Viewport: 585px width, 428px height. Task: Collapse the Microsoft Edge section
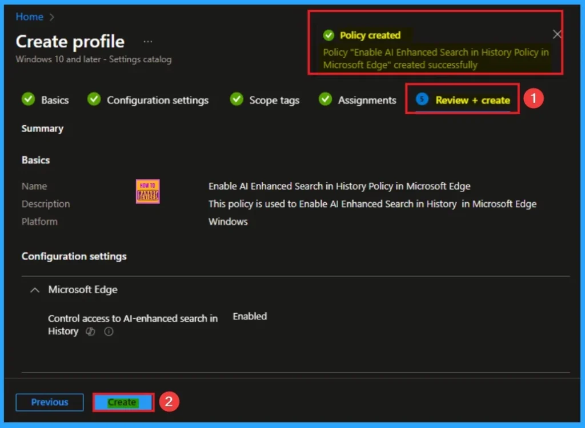click(35, 290)
